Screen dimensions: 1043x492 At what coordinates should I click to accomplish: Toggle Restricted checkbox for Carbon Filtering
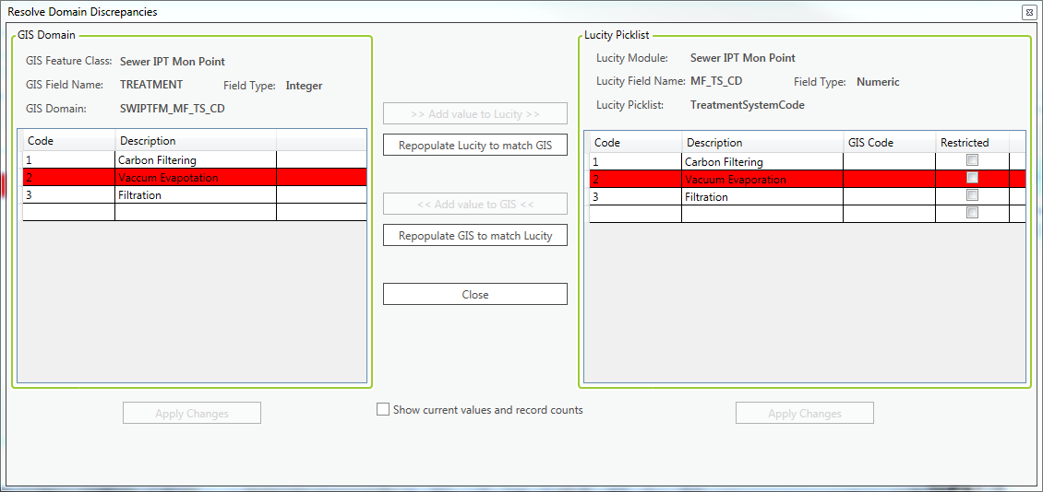pos(973,160)
